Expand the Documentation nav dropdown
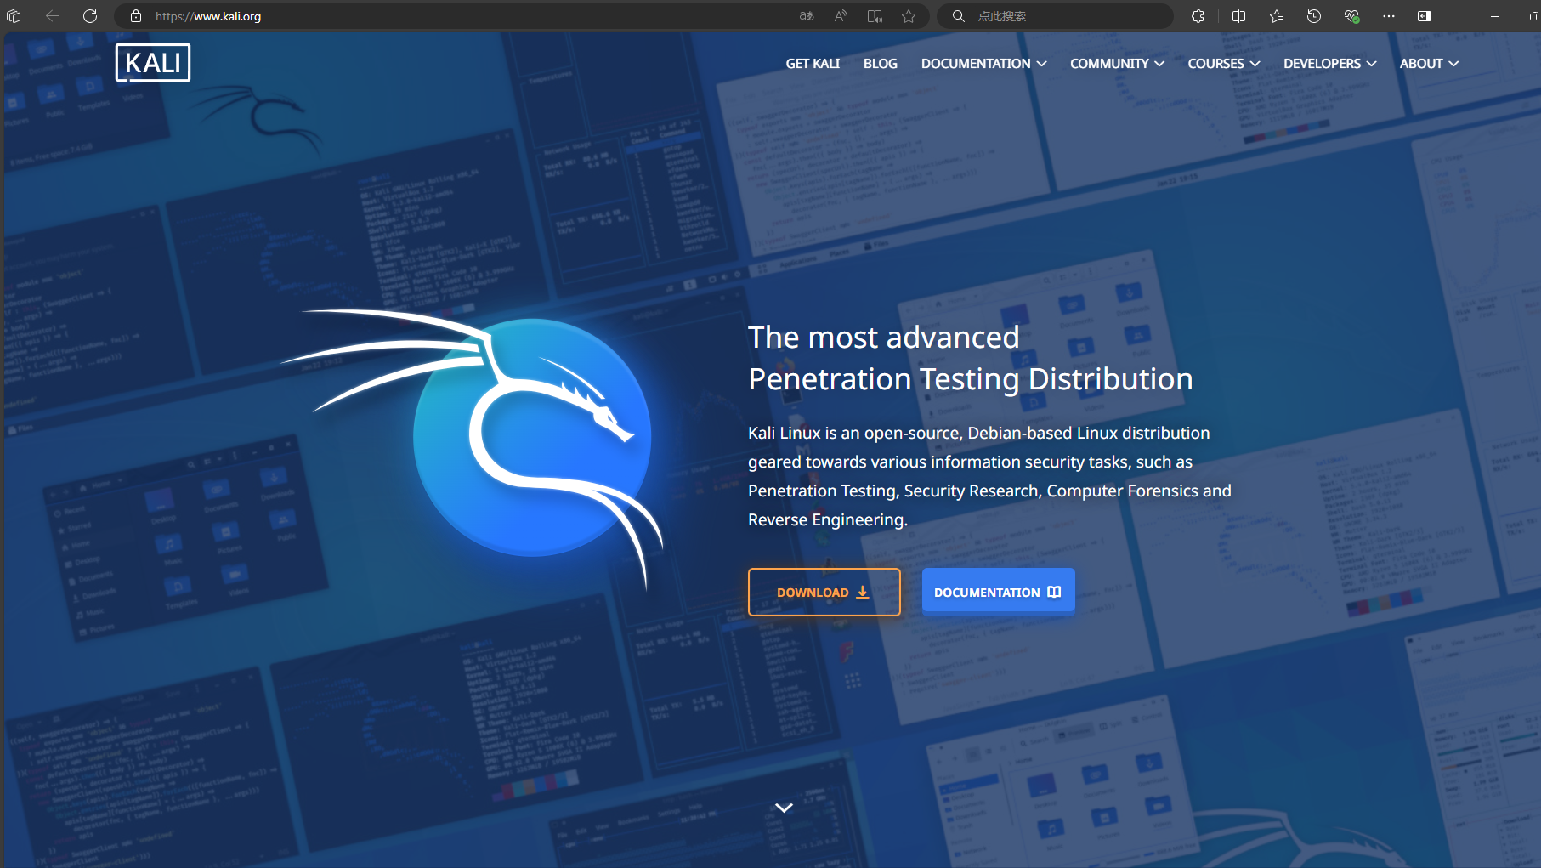 tap(983, 64)
